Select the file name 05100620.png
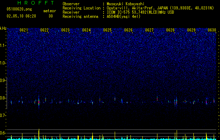The image size is (220, 140). point(19,9)
